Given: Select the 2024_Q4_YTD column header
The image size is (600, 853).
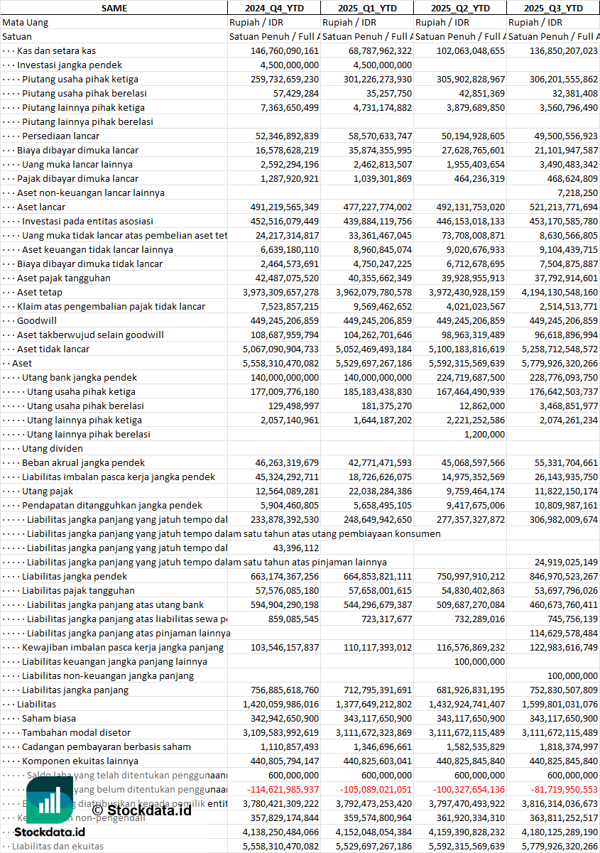Looking at the screenshot, I should pyautogui.click(x=274, y=8).
